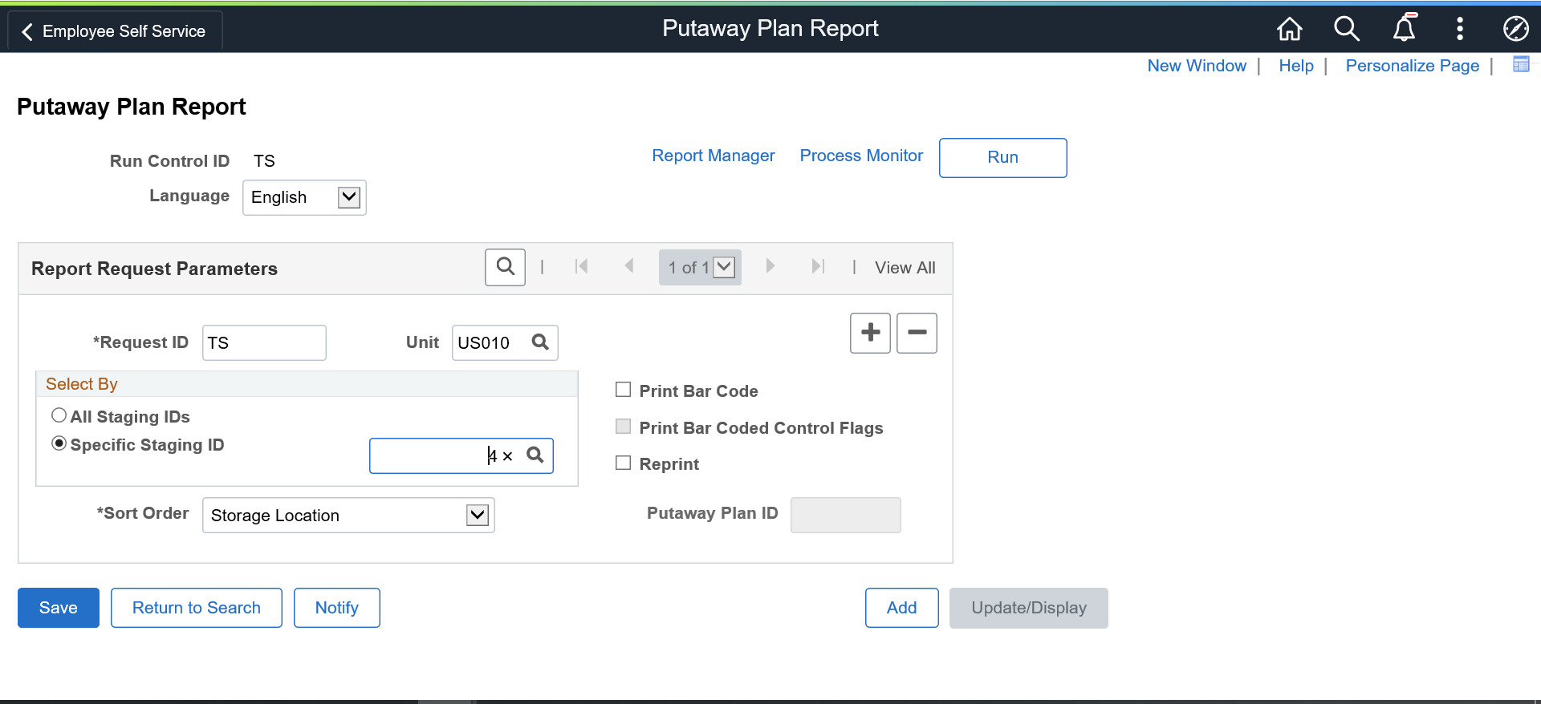This screenshot has height=704, width=1541.
Task: Open the Language dropdown
Action: (304, 197)
